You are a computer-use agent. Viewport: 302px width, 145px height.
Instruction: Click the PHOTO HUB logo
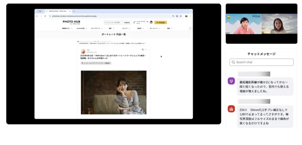point(71,22)
